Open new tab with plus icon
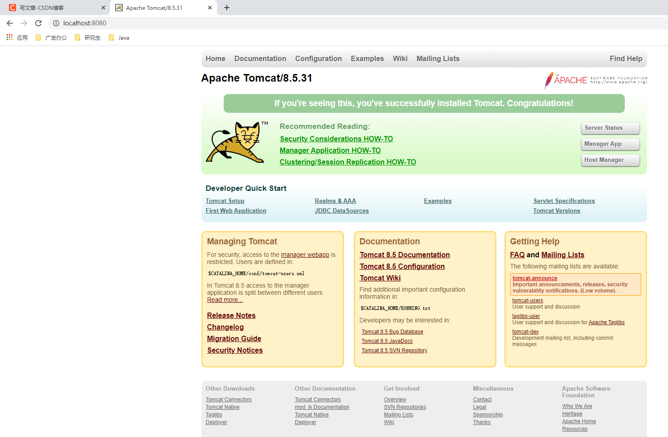 (227, 8)
